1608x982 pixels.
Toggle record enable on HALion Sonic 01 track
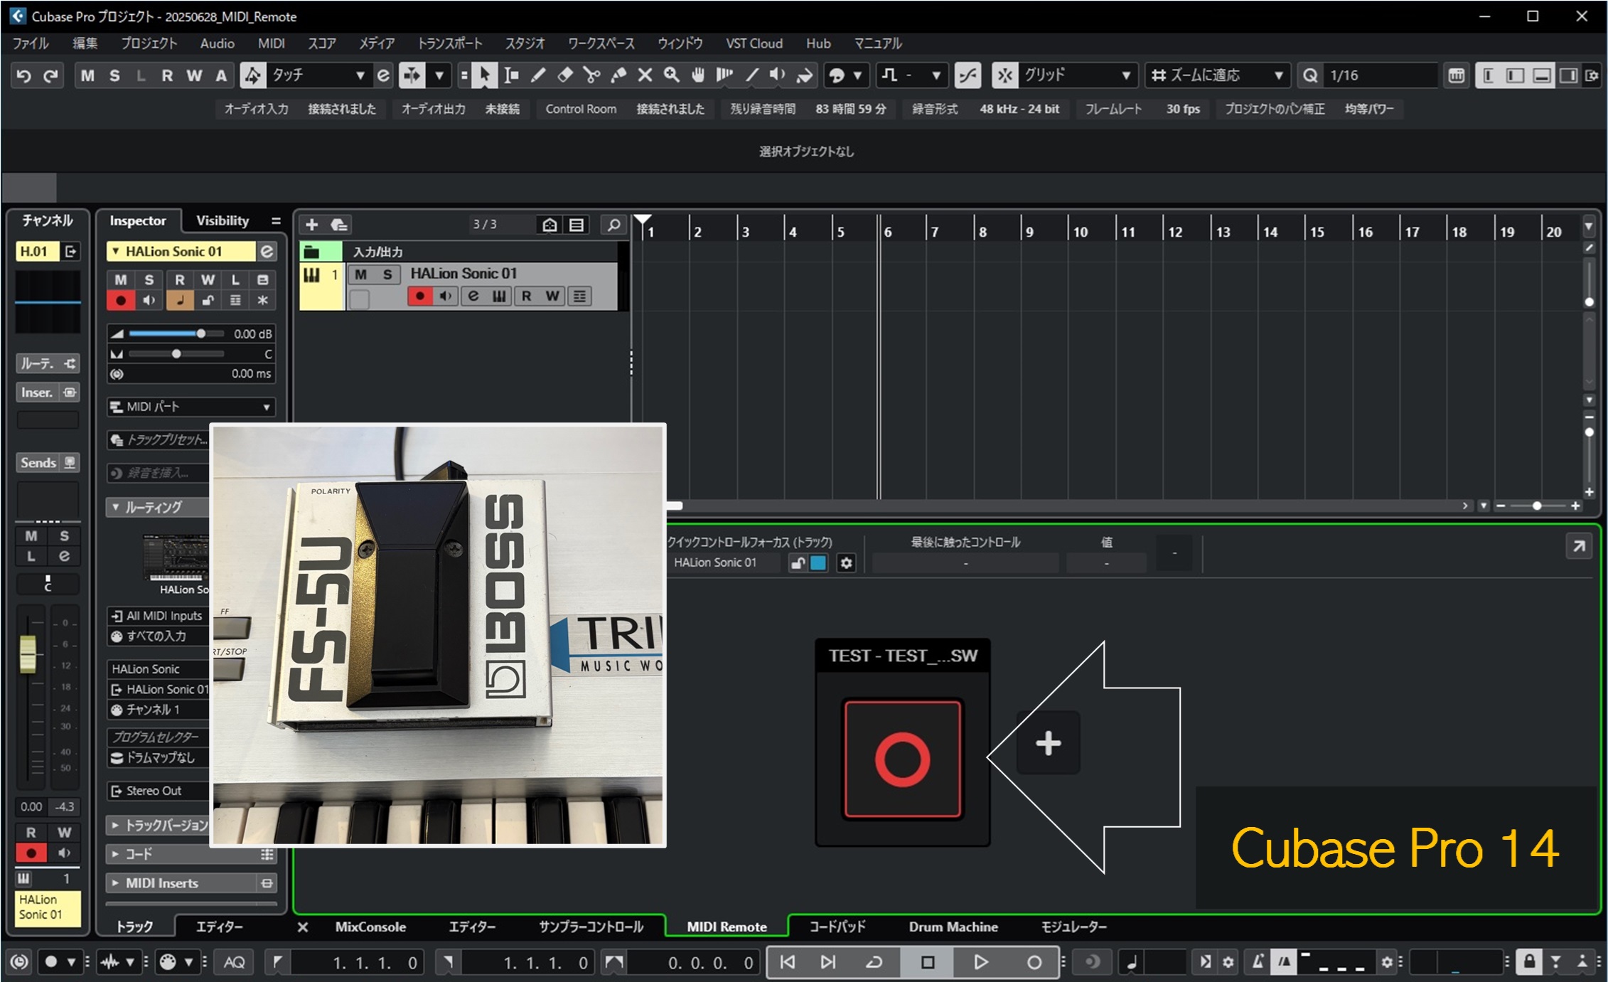(420, 297)
